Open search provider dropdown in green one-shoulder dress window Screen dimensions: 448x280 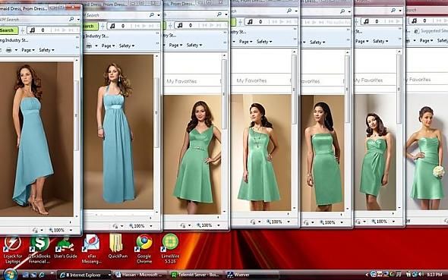(x=296, y=11)
